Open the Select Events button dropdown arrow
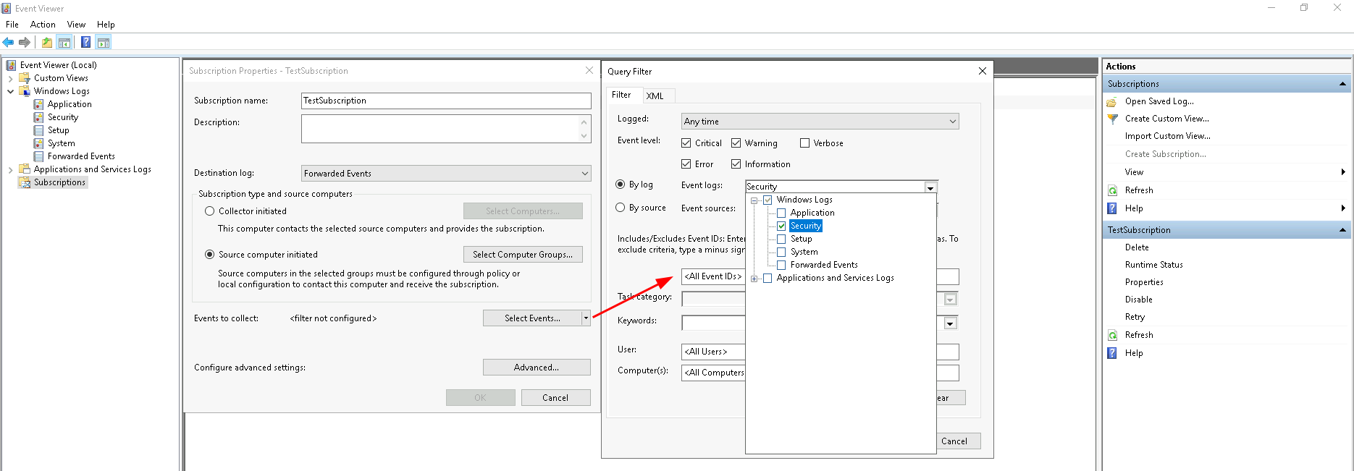Image resolution: width=1354 pixels, height=471 pixels. (x=586, y=318)
